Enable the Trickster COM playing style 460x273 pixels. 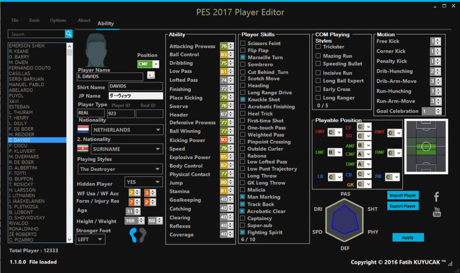click(x=318, y=47)
